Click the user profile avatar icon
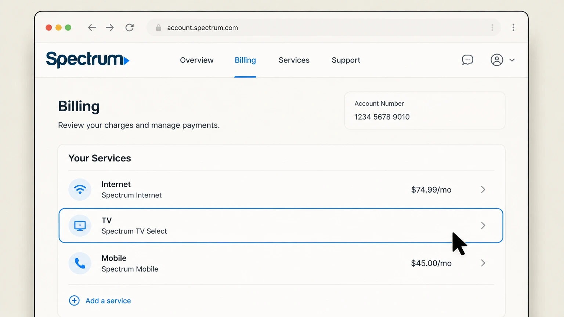The width and height of the screenshot is (564, 317). (x=497, y=60)
